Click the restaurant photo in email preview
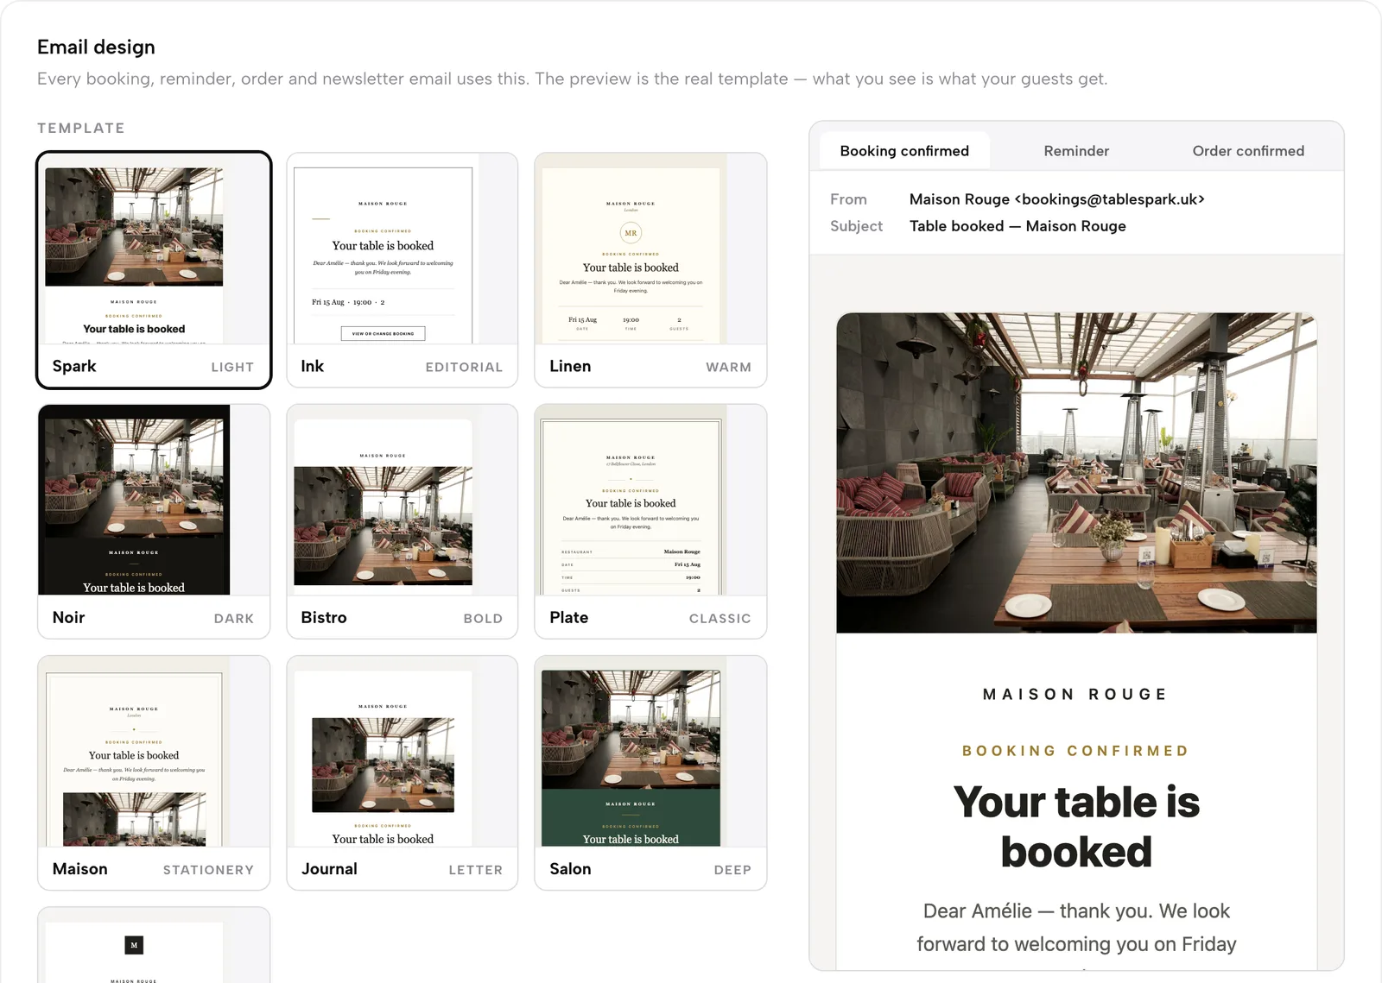Viewport: 1382px width, 983px height. [1076, 473]
